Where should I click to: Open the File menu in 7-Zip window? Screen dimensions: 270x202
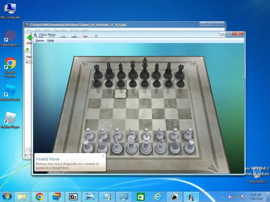point(28,31)
